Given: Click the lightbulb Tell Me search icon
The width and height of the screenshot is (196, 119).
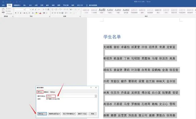Looking at the screenshot, I should pyautogui.click(x=87, y=5).
